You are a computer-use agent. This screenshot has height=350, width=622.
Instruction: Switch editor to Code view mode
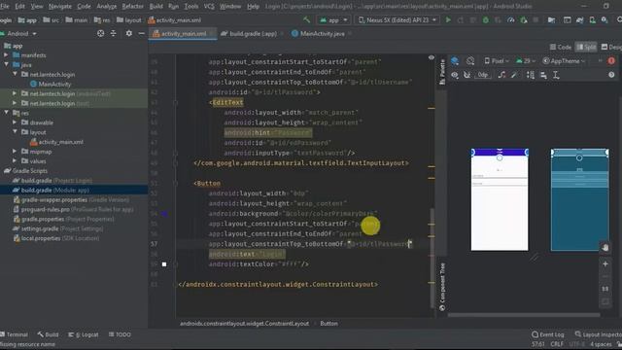click(x=561, y=47)
